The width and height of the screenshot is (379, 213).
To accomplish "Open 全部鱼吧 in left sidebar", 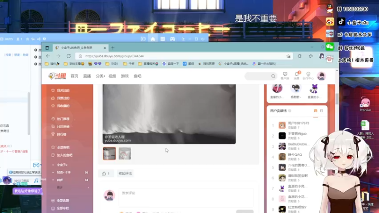I will coord(61,147).
